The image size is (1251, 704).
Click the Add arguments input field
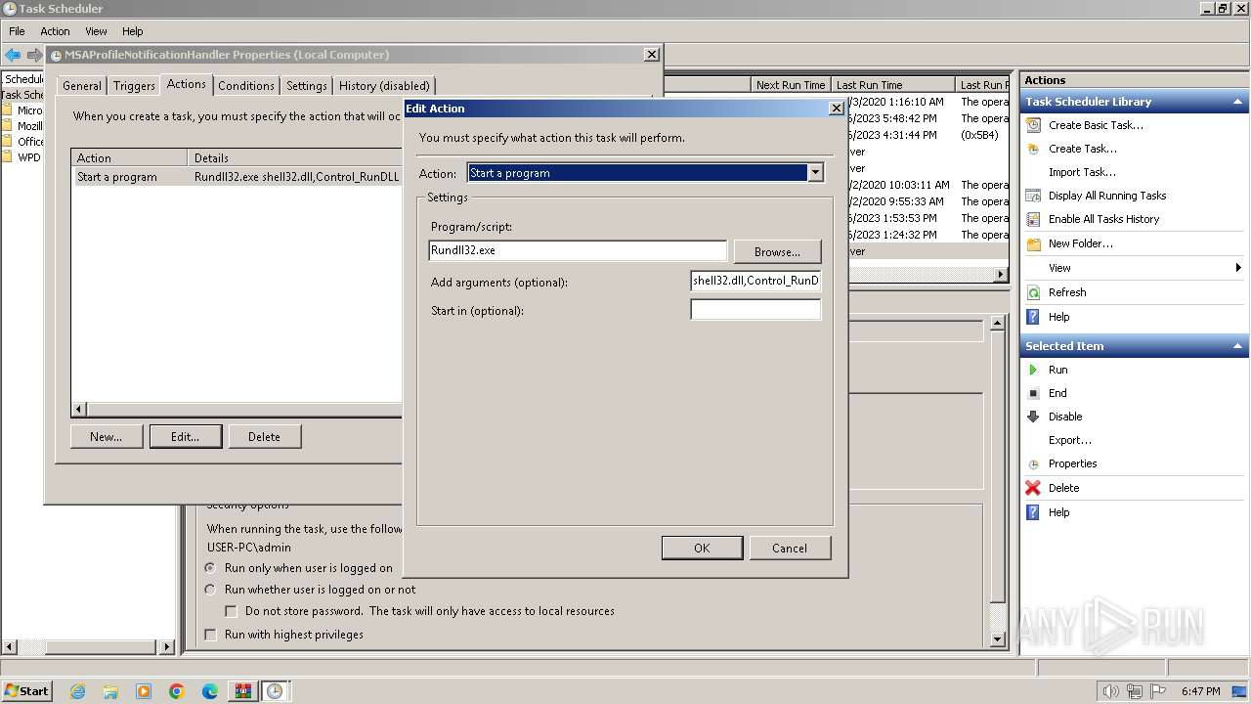(x=755, y=282)
